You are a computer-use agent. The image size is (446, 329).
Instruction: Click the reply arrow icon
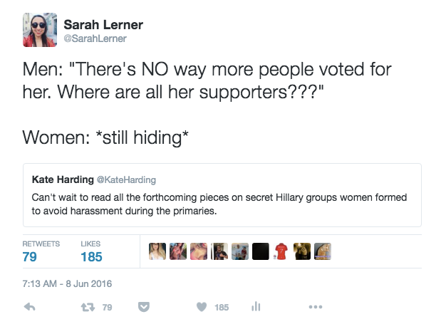30,307
